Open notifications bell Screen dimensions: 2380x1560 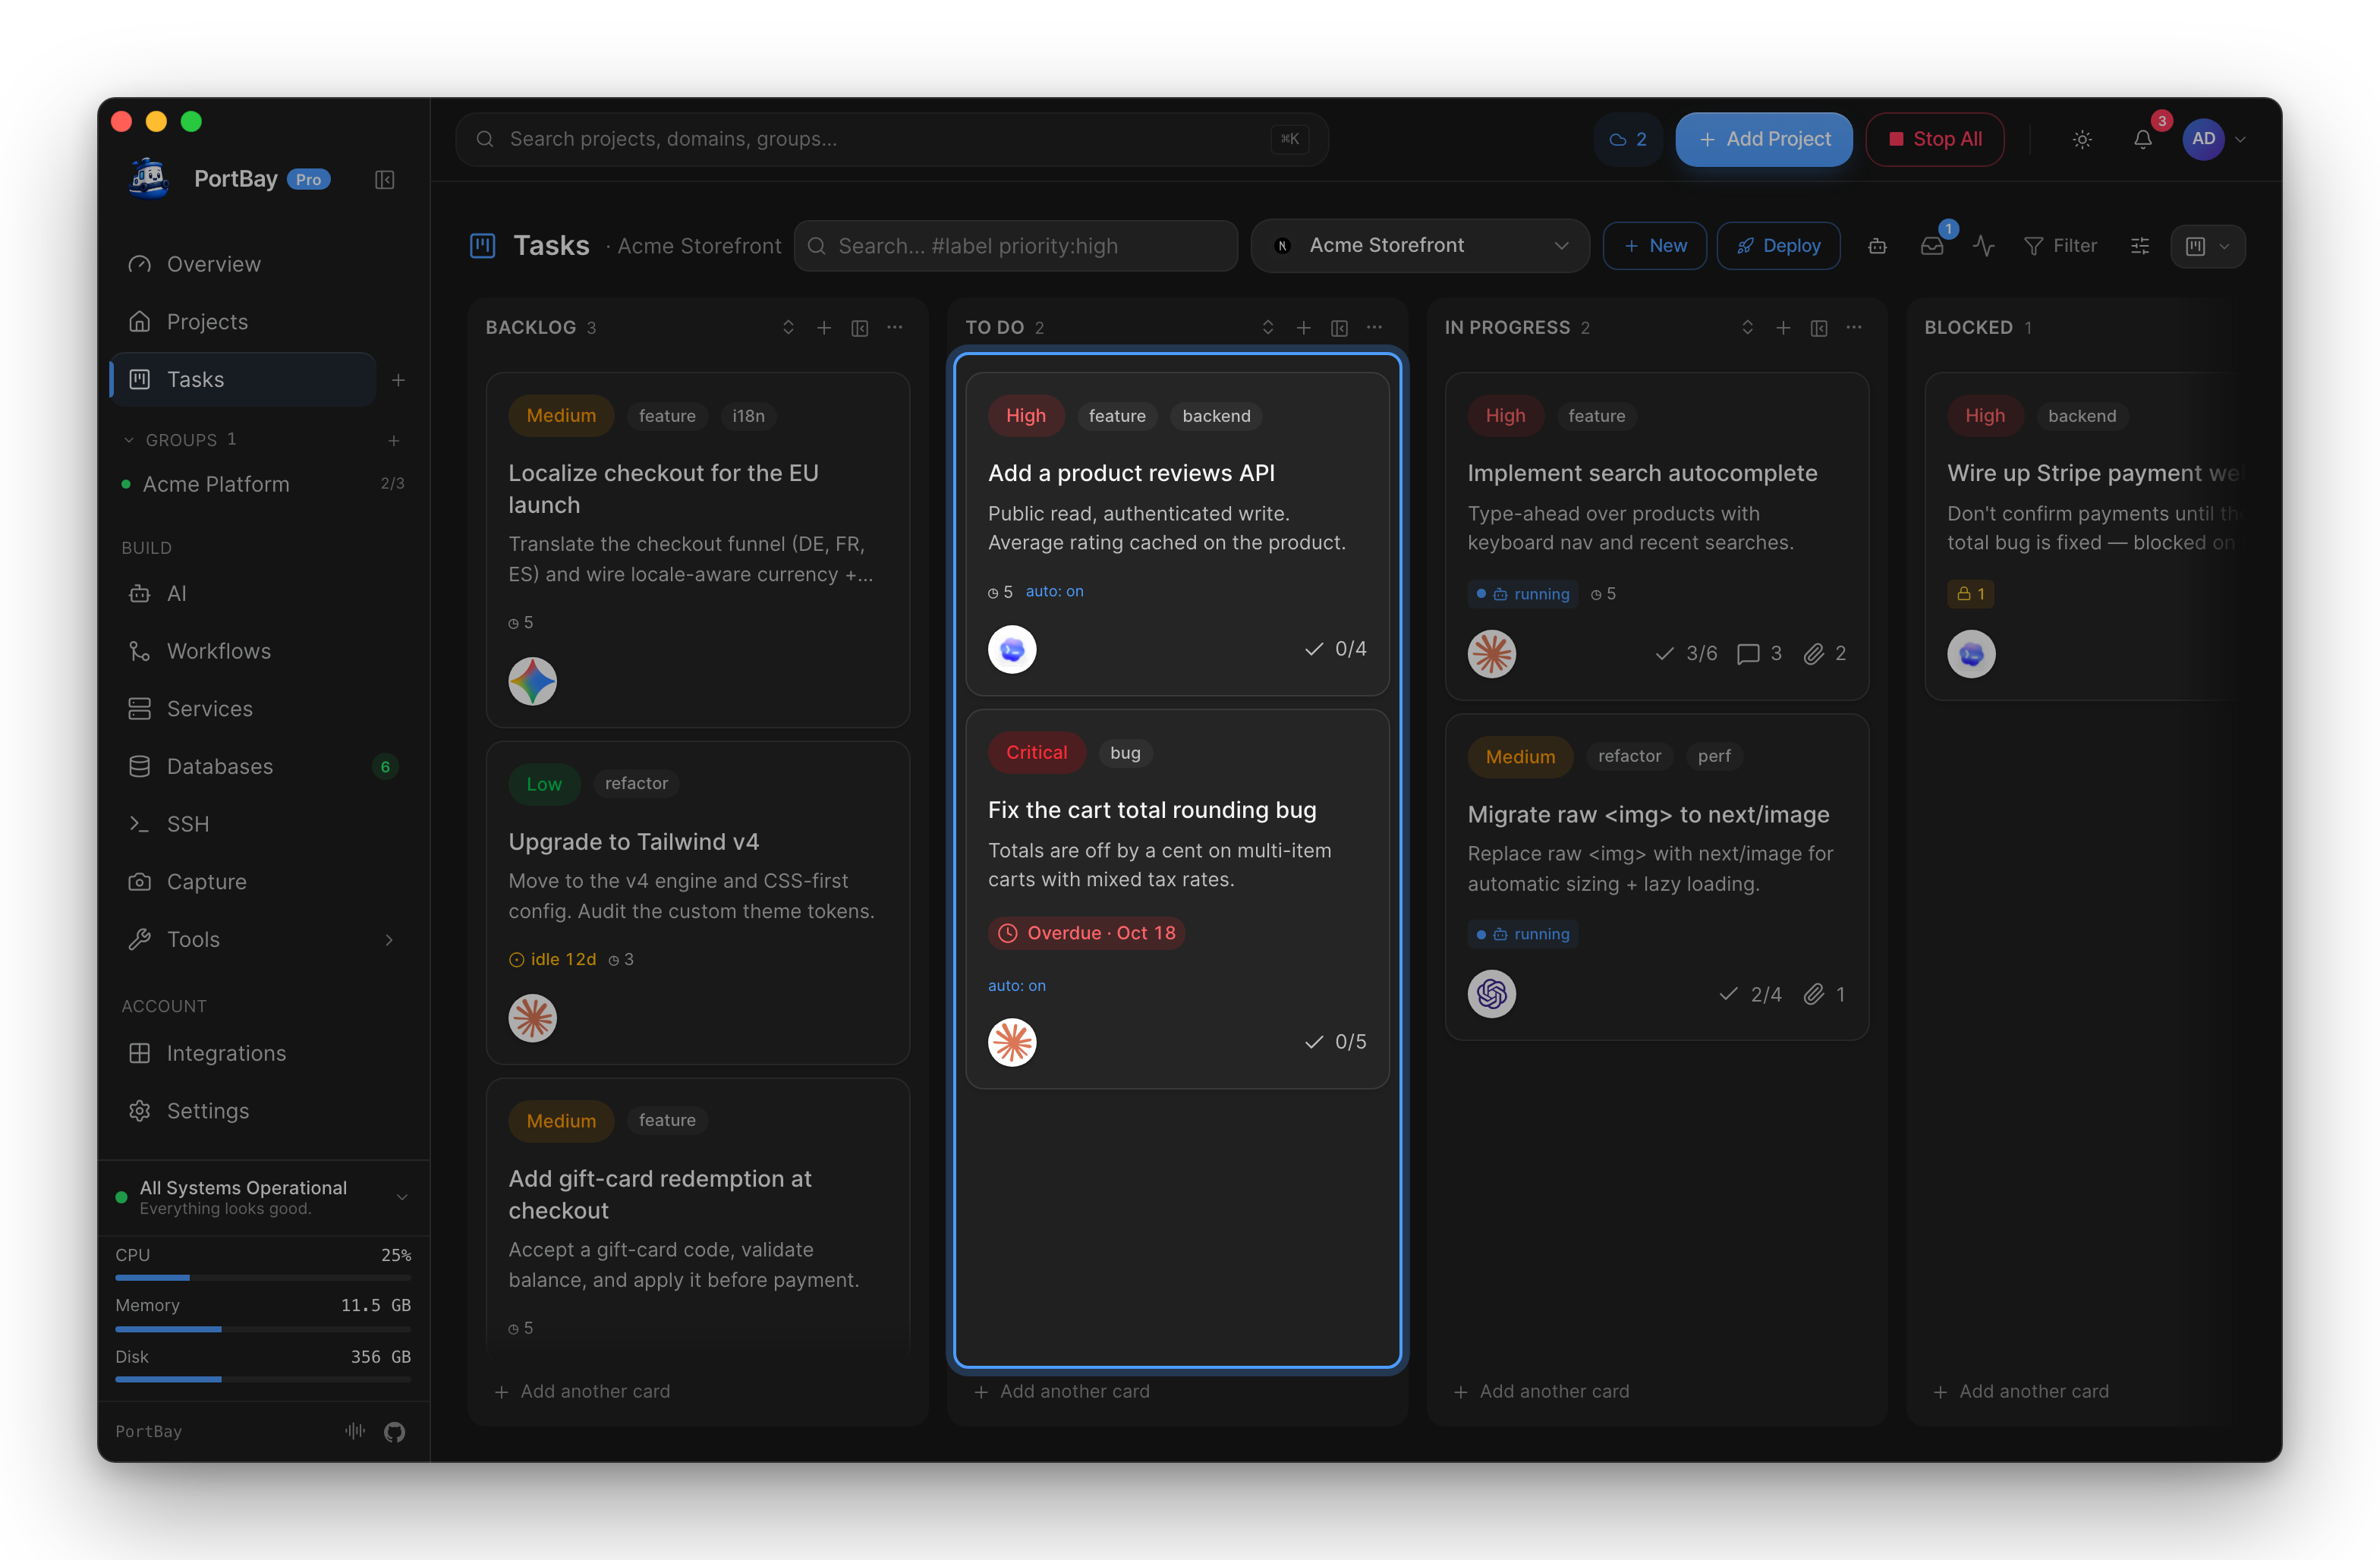pyautogui.click(x=2142, y=139)
